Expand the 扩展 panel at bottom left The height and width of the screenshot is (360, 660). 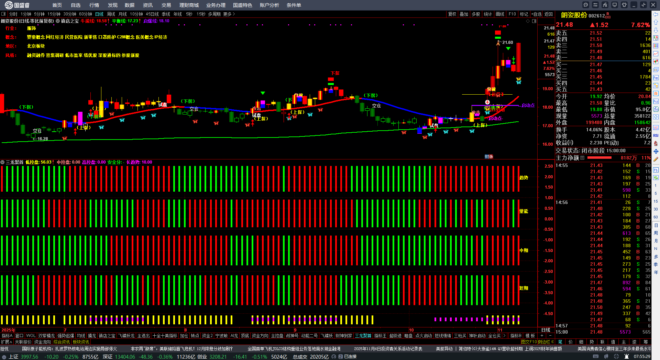[6, 342]
